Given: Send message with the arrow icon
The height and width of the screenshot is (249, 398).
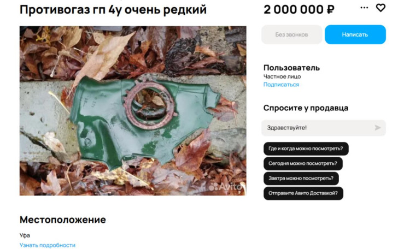Looking at the screenshot, I should click(x=377, y=128).
